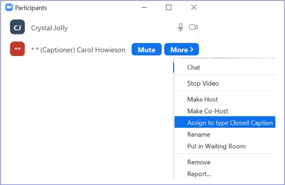
Task: Click Crystal Jolly's video camera icon
Action: [193, 27]
